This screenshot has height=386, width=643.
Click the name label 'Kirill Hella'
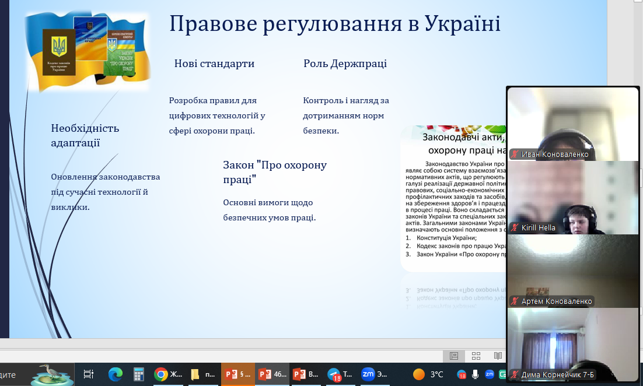coord(538,228)
